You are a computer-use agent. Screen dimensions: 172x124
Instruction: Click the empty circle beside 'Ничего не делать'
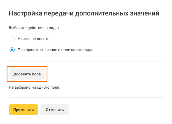(x=12, y=39)
